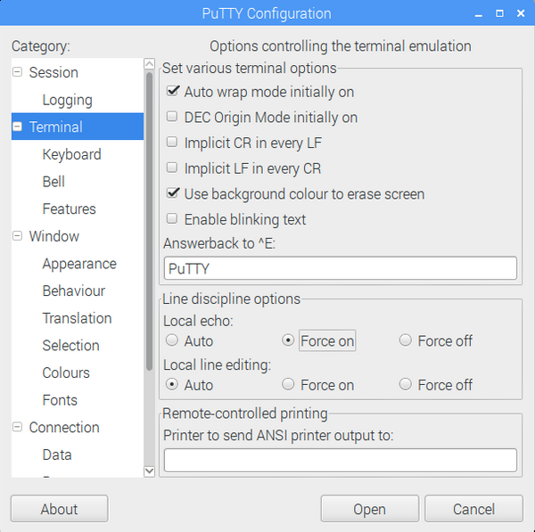Image resolution: width=535 pixels, height=532 pixels.
Task: Click Open to start the session
Action: 369,509
